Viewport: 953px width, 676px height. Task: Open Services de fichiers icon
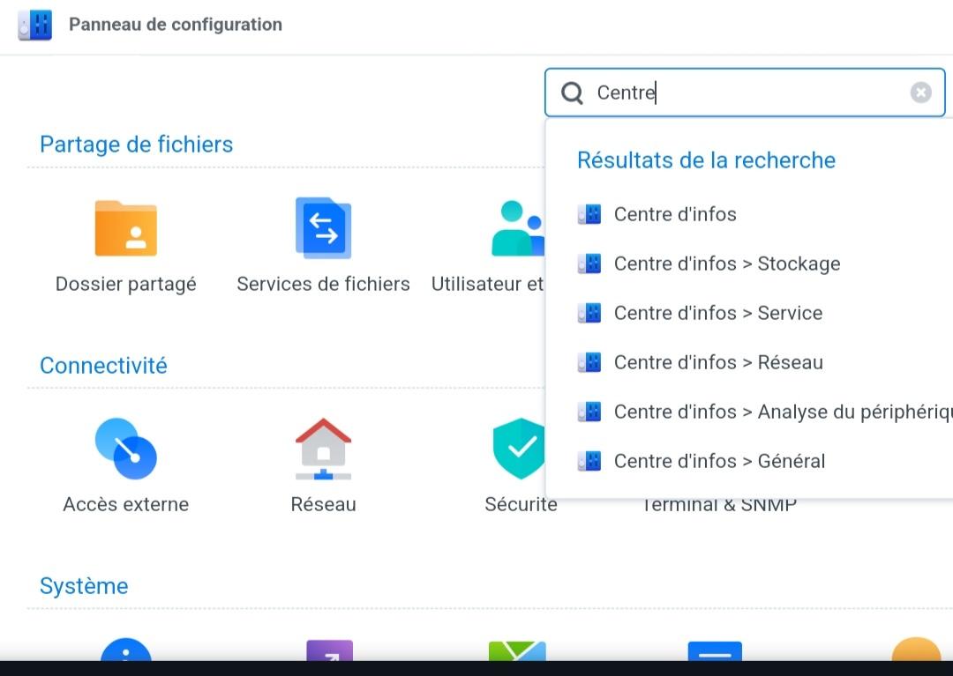(x=323, y=228)
